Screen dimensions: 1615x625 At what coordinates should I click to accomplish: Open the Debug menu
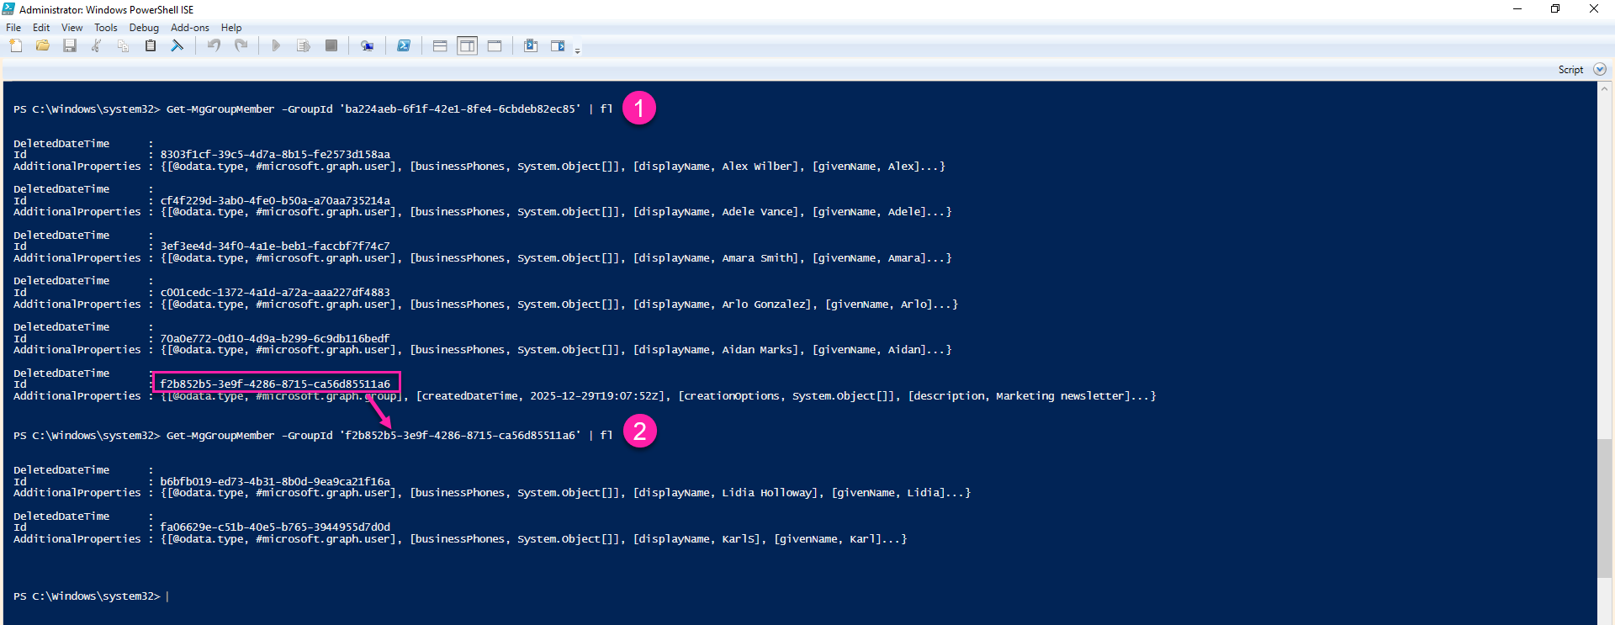[144, 28]
